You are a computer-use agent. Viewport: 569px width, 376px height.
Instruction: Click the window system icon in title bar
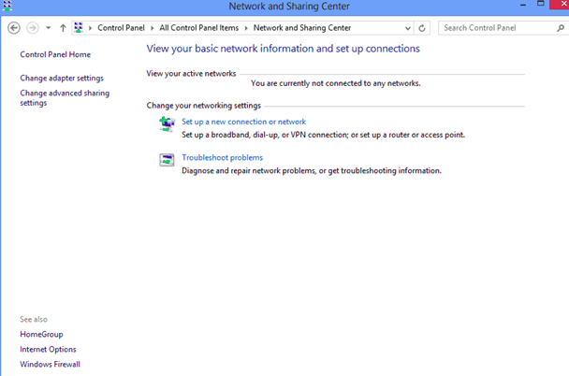[x=7, y=6]
